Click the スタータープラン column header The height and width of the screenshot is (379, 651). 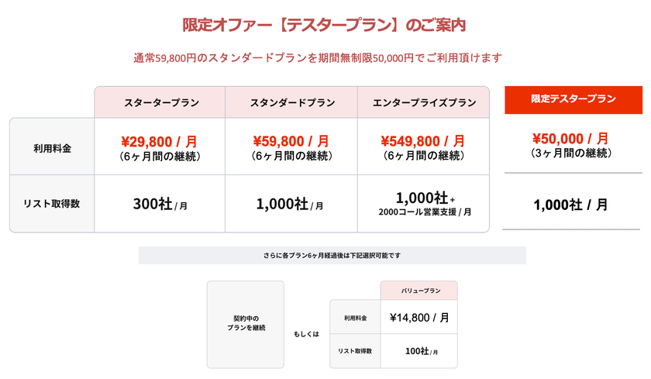(x=160, y=102)
